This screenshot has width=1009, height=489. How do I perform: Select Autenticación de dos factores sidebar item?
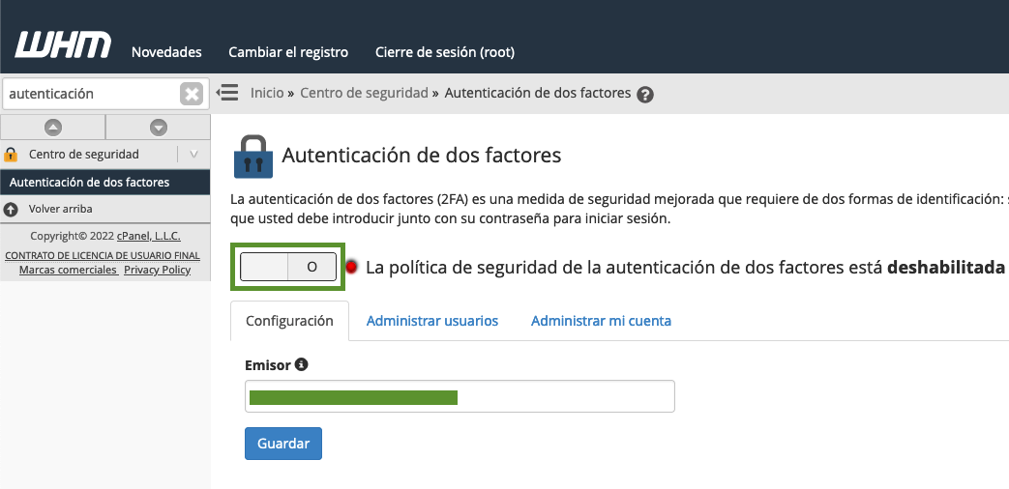(89, 182)
